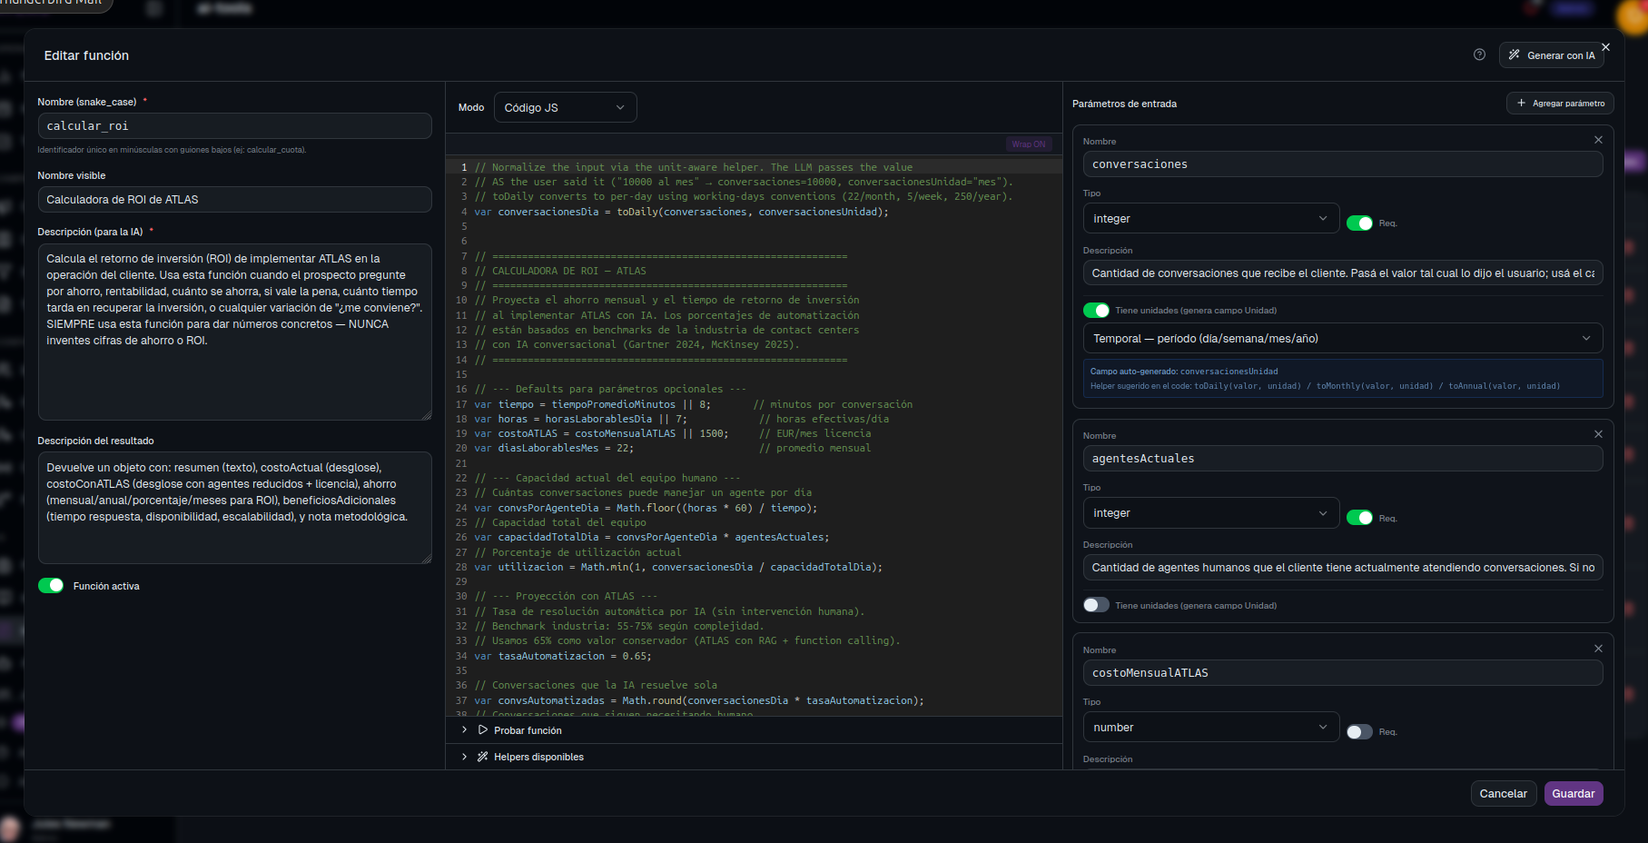Disable Tiene unidades for conversaciones
The image size is (1648, 843).
(1096, 311)
